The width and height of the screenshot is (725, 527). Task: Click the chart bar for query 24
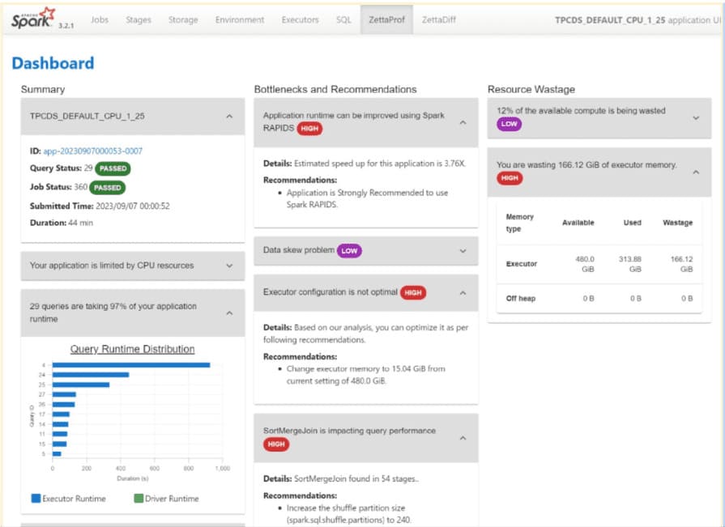(91, 375)
